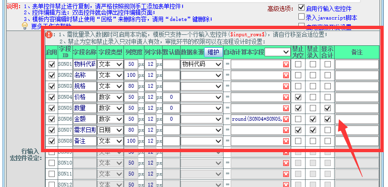Click red X clear icon in S0N08 row
Viewport: 388px width, 187px height.
click(286, 141)
